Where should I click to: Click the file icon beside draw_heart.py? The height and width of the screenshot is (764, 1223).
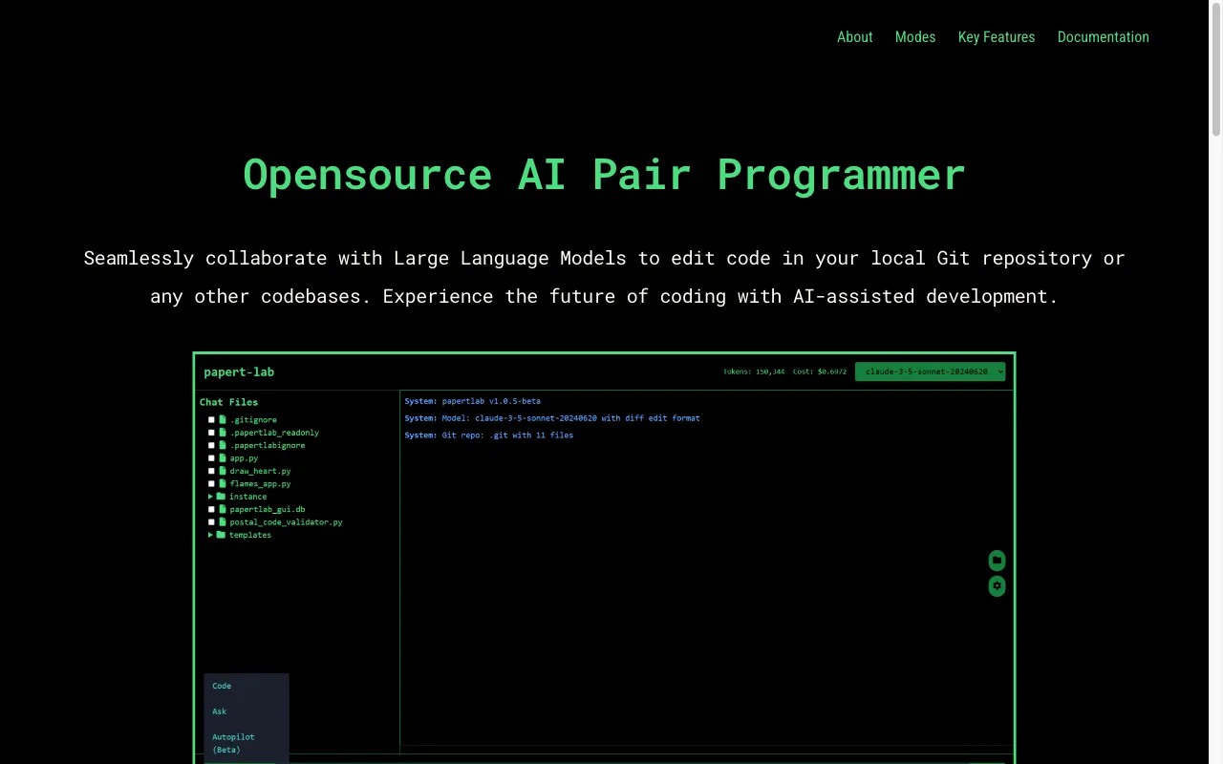point(223,471)
